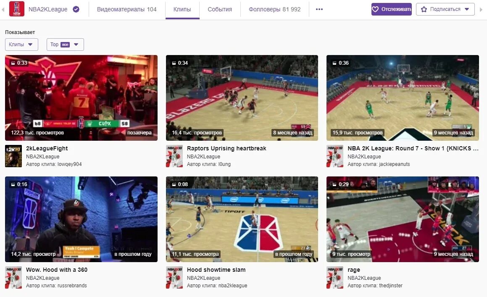
Task: Click the NBA2KLeague channel logo avatar
Action: pyautogui.click(x=17, y=9)
